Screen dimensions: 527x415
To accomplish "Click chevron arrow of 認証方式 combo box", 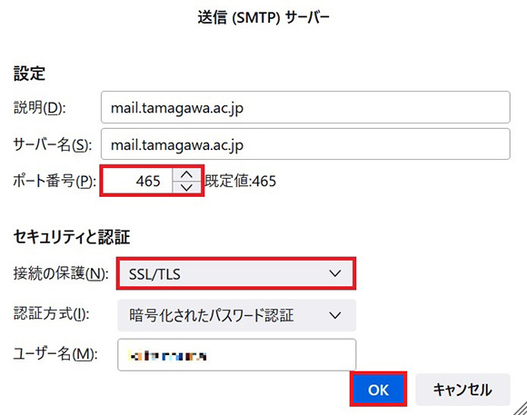I will [x=335, y=315].
